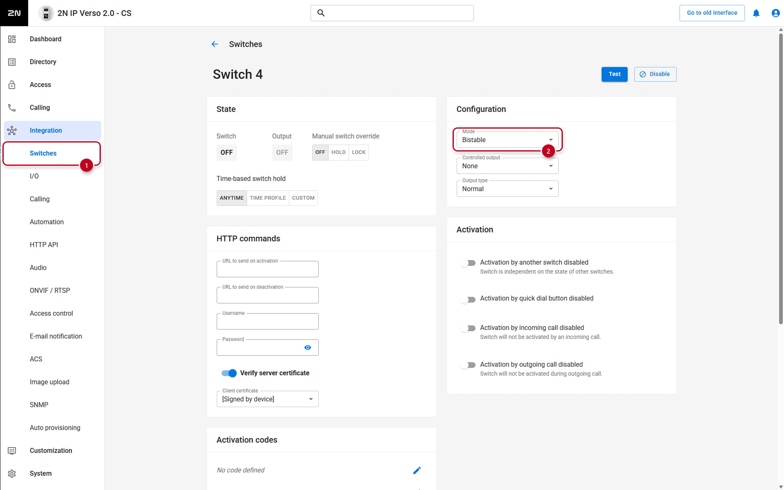
Task: Select ANYTIME for time-based switch hold
Action: tap(232, 198)
